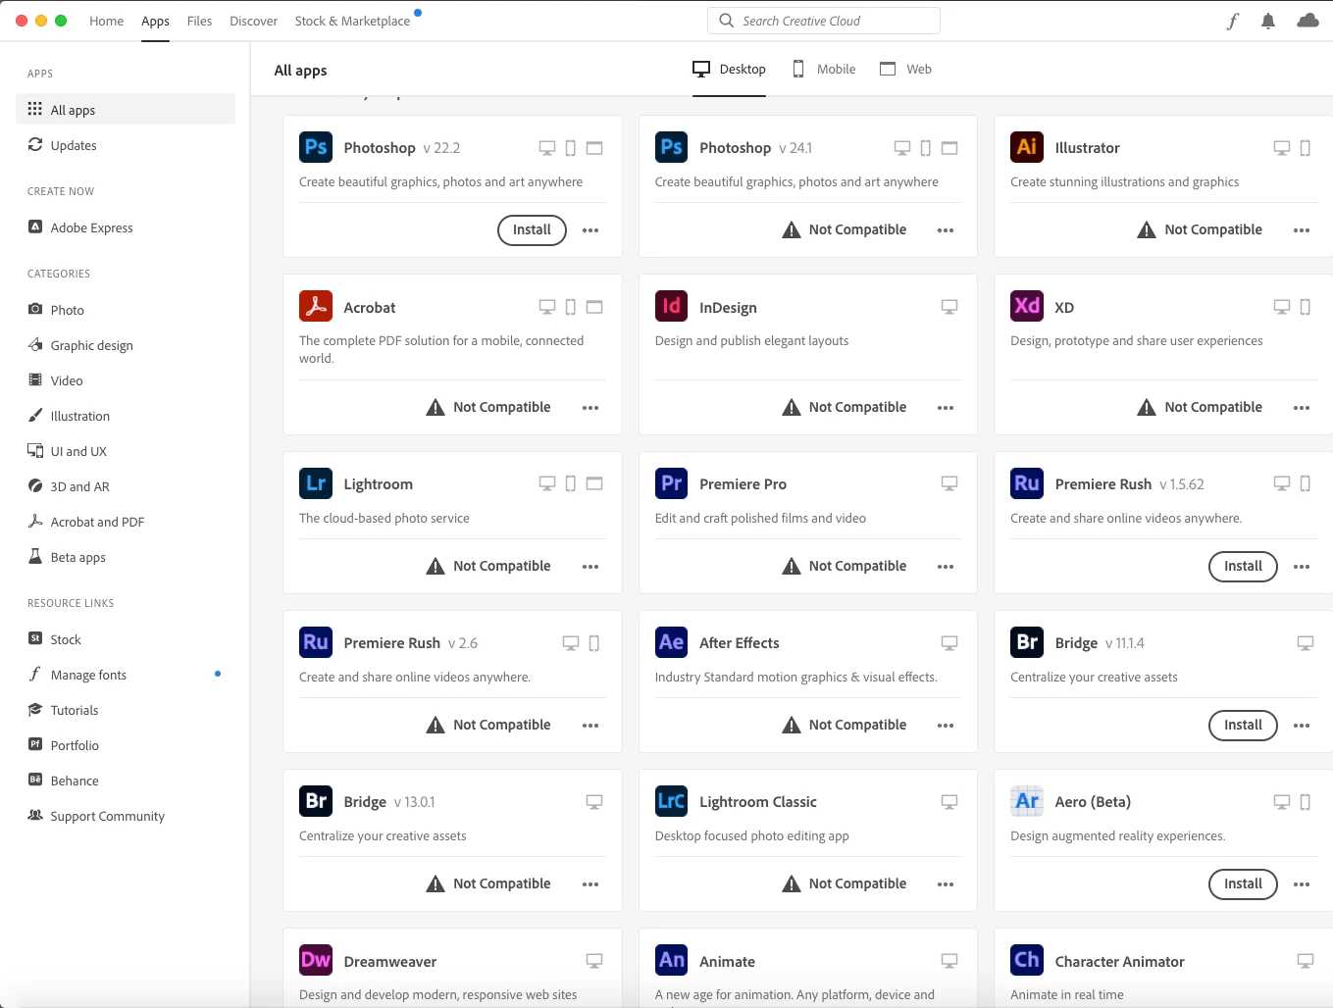1333x1008 pixels.
Task: Open Manage fonts resource link
Action: [126, 675]
